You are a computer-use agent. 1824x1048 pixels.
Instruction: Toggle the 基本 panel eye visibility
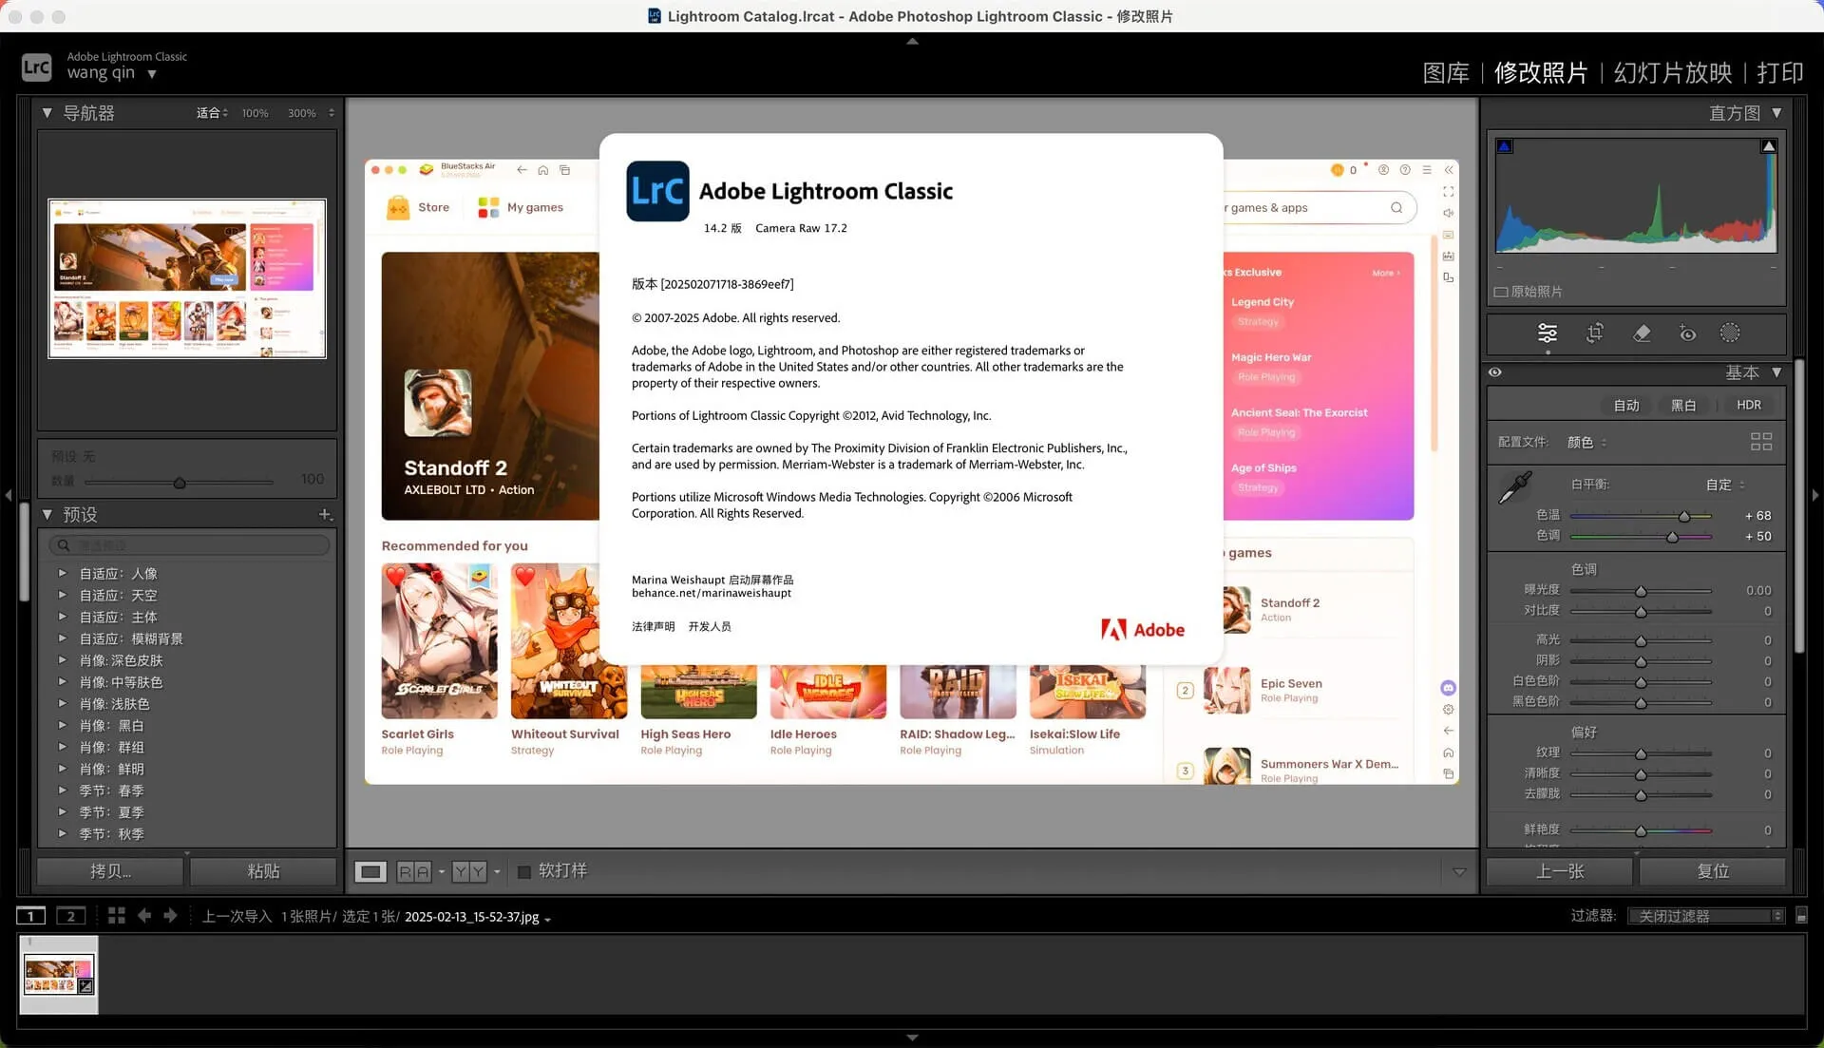pos(1495,372)
